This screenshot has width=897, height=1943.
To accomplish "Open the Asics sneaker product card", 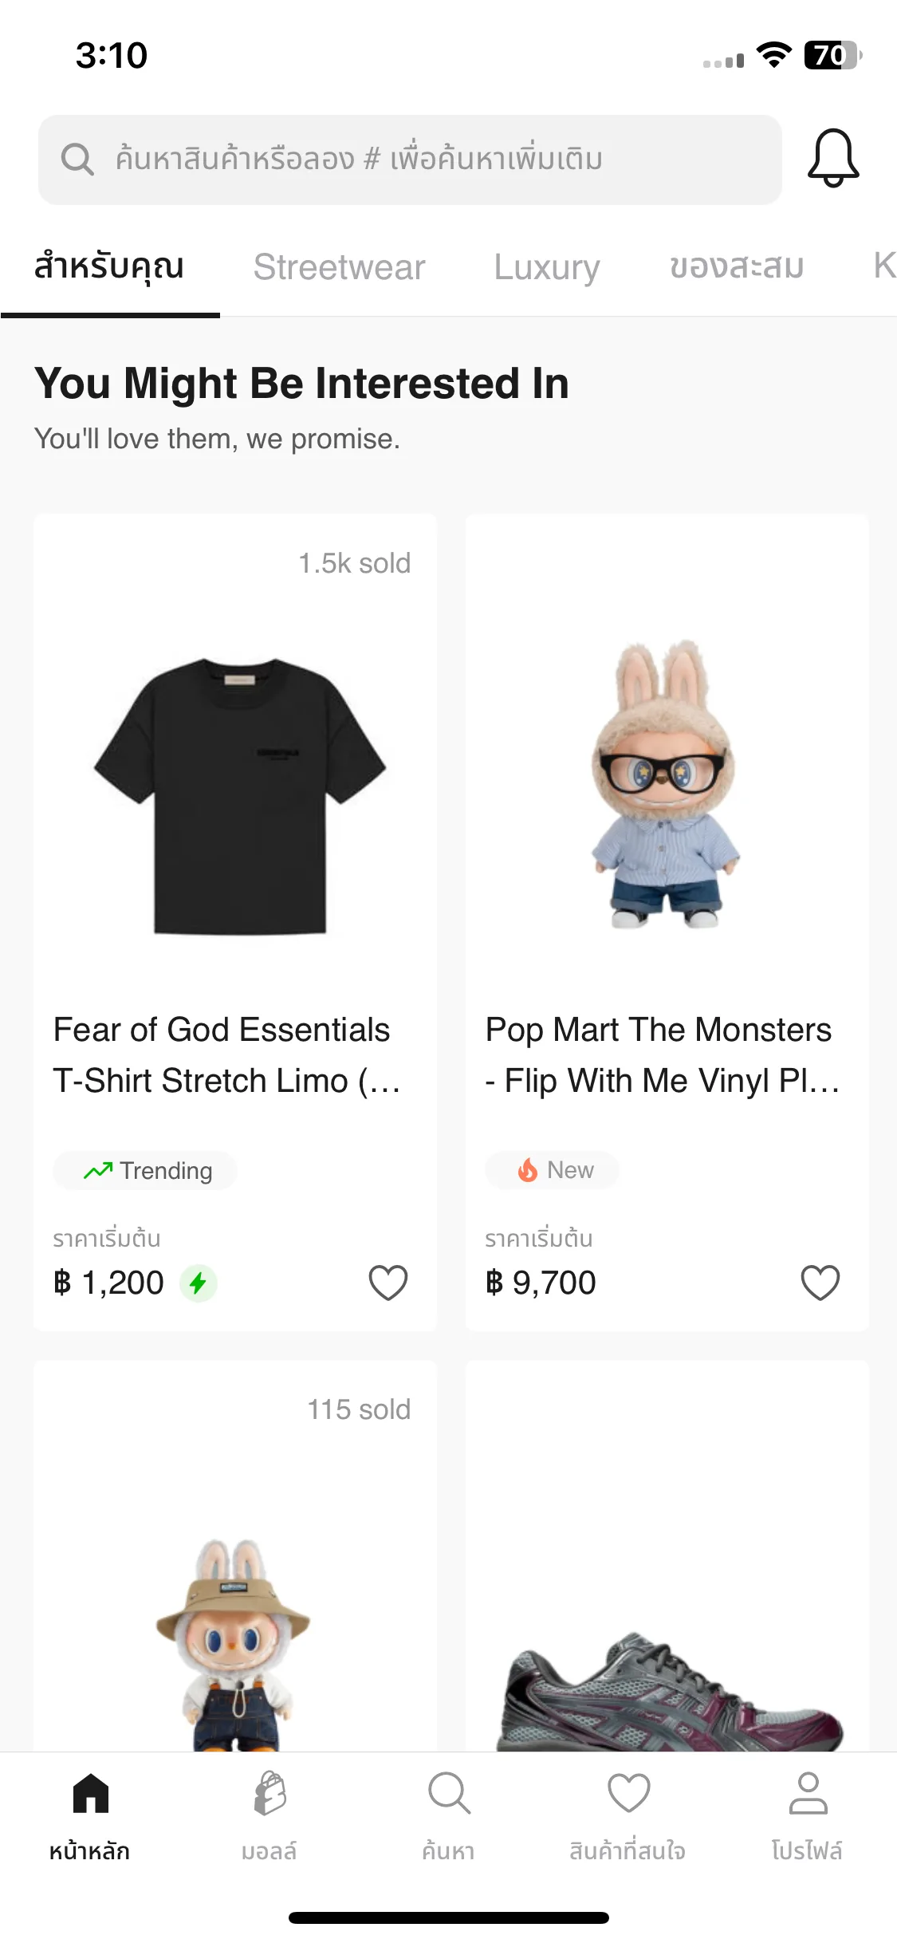I will [x=667, y=1555].
